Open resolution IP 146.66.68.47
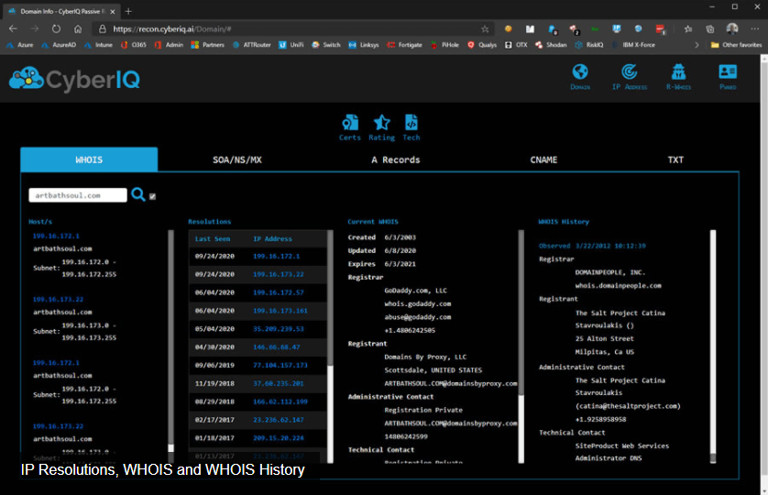This screenshot has height=495, width=768. click(276, 347)
